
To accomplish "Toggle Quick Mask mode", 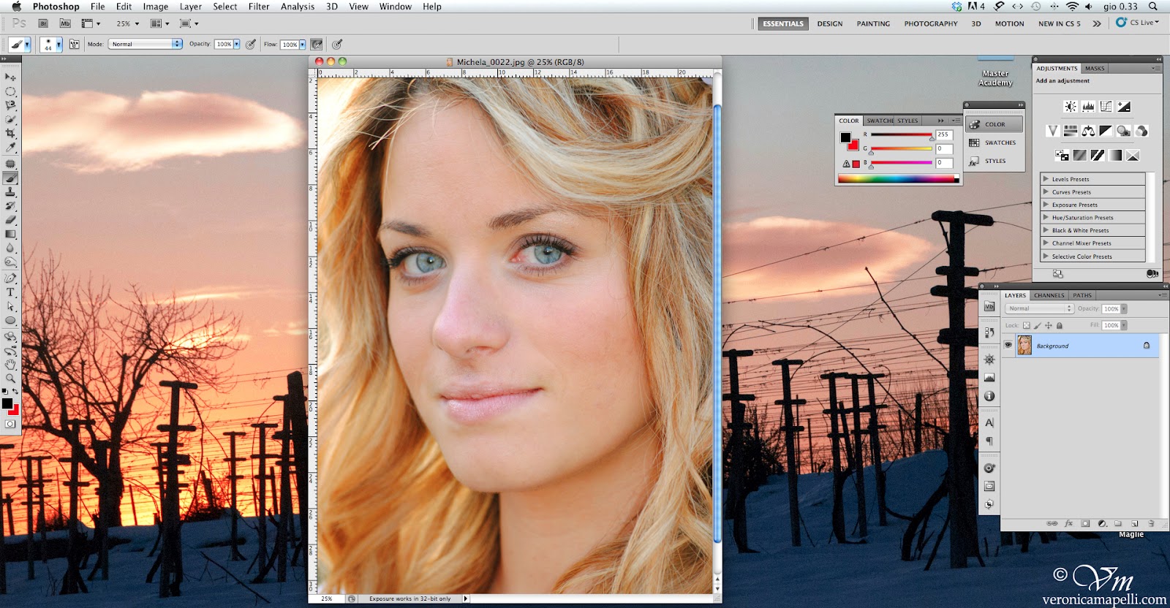I will (10, 424).
